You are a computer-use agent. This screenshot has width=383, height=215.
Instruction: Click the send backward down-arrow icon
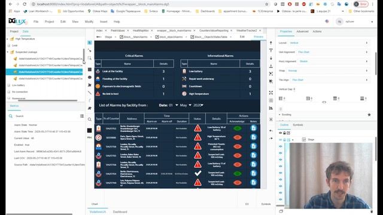coord(271,59)
